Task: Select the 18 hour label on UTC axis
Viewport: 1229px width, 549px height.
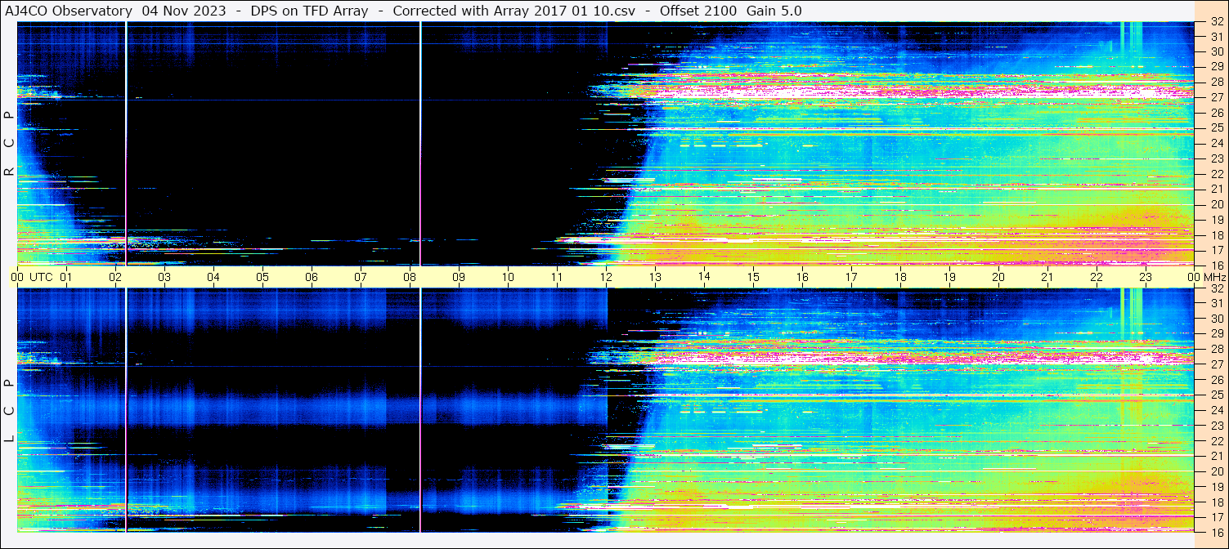Action: [900, 277]
